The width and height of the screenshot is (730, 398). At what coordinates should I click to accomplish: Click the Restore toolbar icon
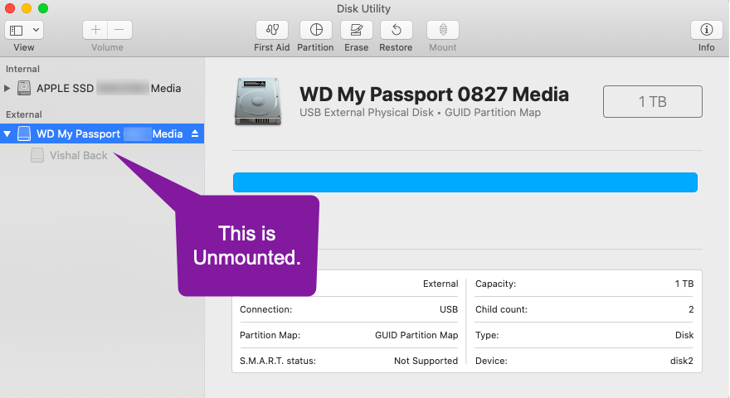397,30
